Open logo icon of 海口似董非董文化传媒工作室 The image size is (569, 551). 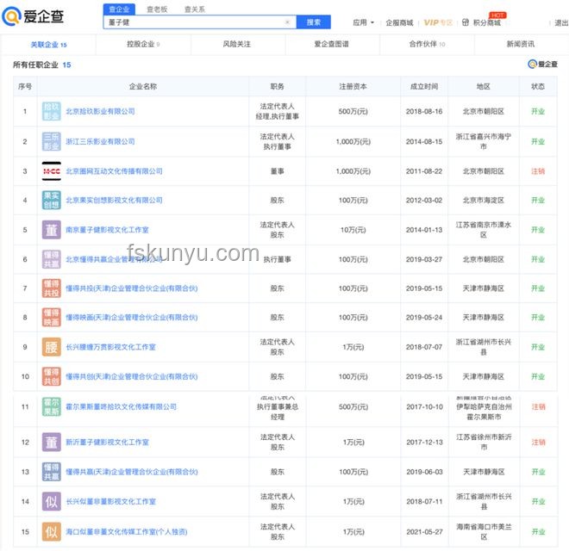pyautogui.click(x=51, y=532)
